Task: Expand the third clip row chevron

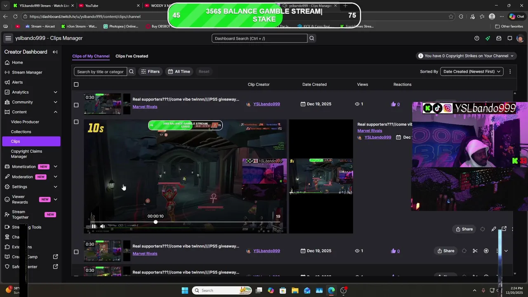Action: 506,251
